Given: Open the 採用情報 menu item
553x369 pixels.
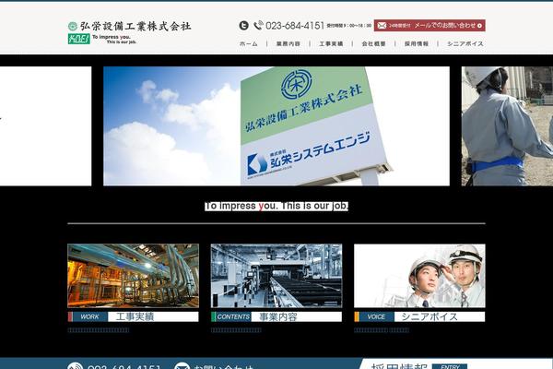Looking at the screenshot, I should [x=417, y=43].
